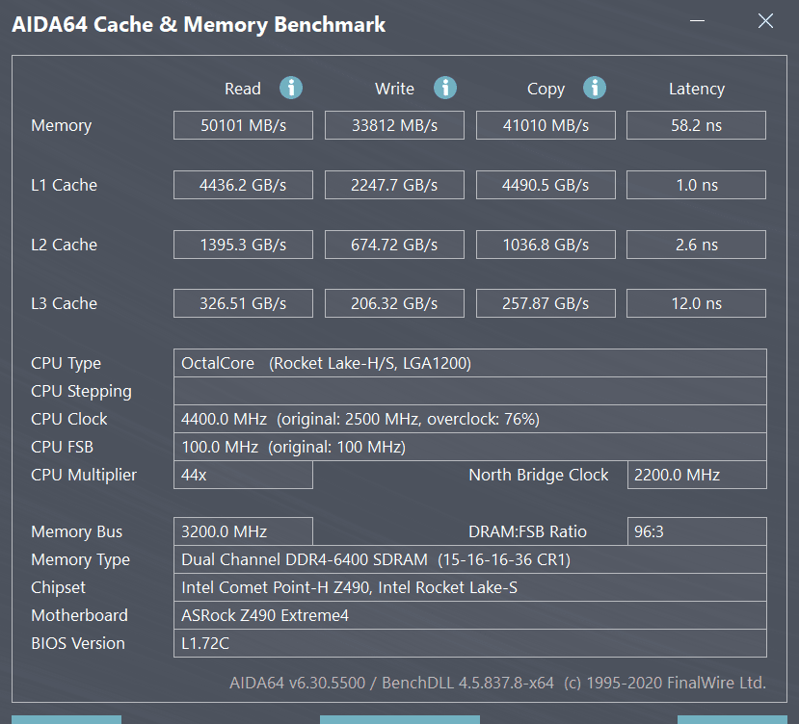Screen dimensions: 799x724
Task: Select L3 Cache copy 257.87 GB/s
Action: point(546,303)
